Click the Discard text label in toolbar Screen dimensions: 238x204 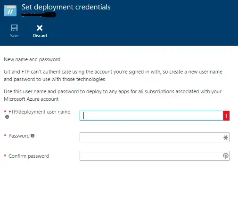tap(40, 36)
